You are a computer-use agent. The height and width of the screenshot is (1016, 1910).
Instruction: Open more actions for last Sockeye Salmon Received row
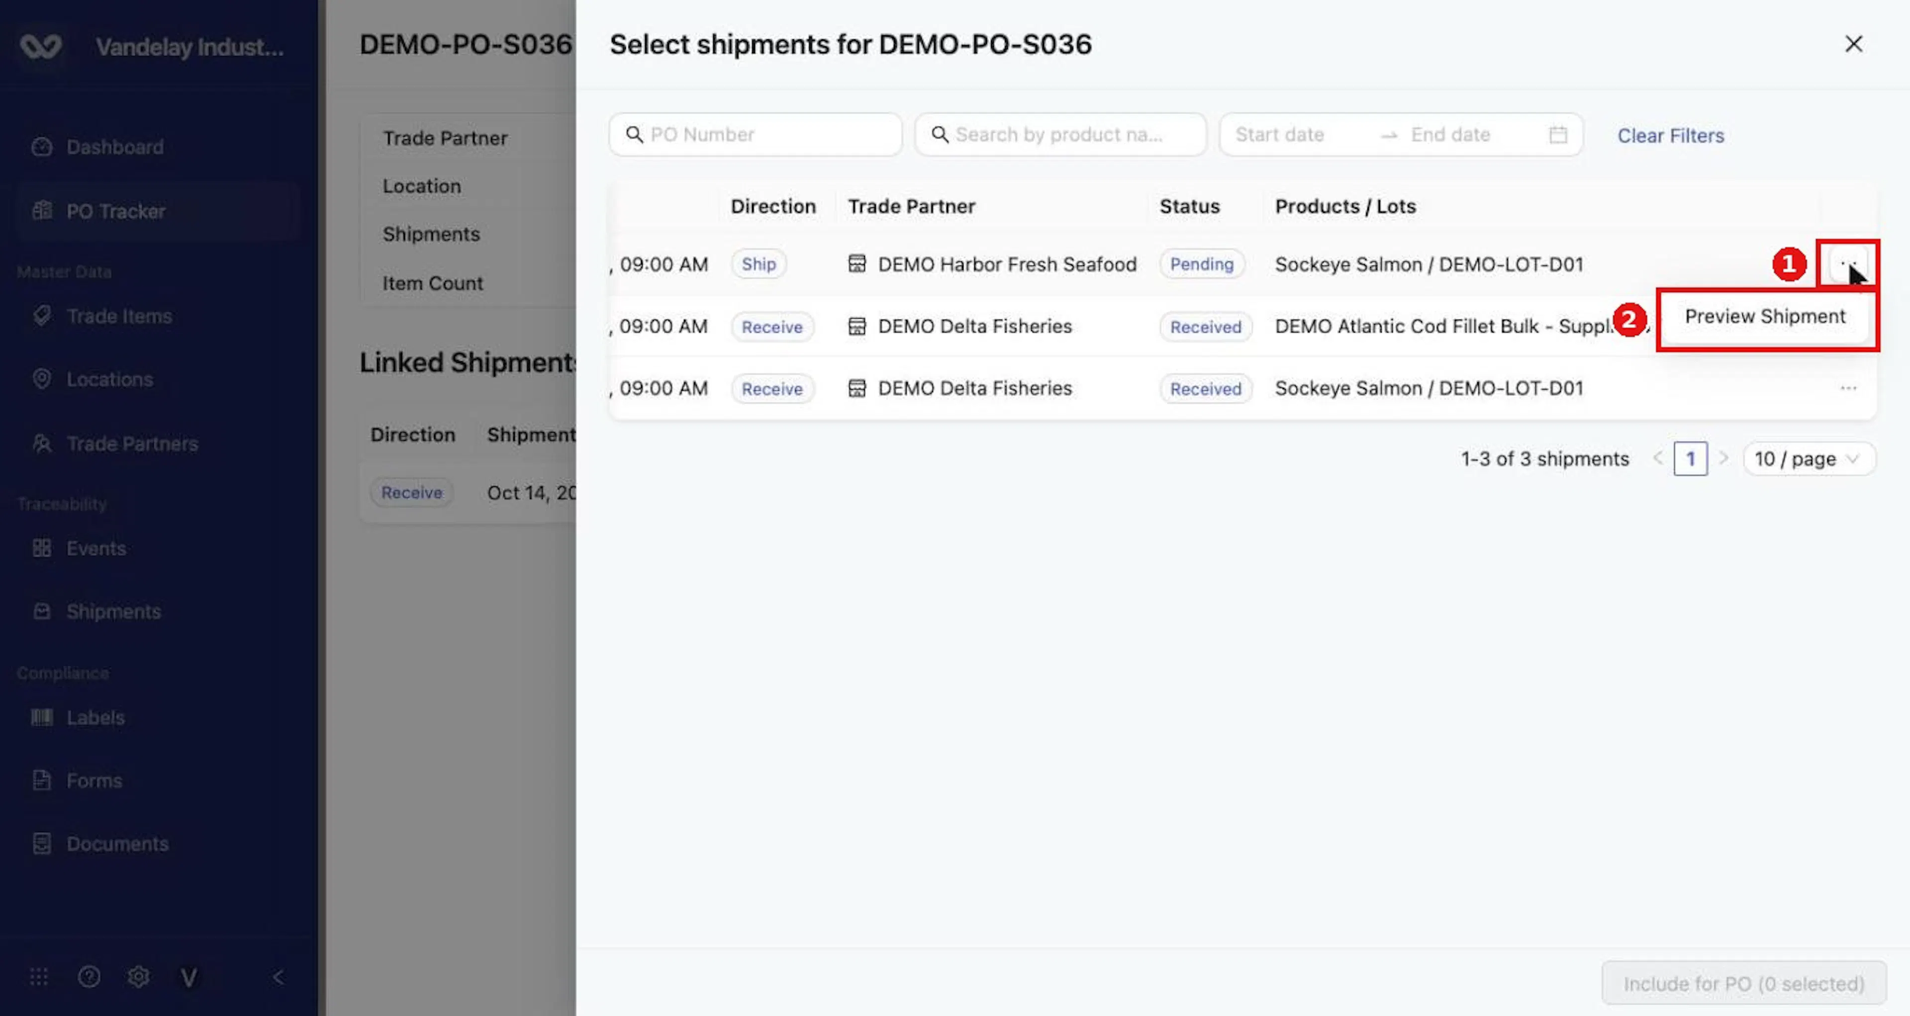click(x=1848, y=388)
